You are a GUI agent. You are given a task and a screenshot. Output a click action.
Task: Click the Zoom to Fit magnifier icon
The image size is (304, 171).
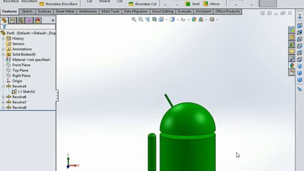133,19
